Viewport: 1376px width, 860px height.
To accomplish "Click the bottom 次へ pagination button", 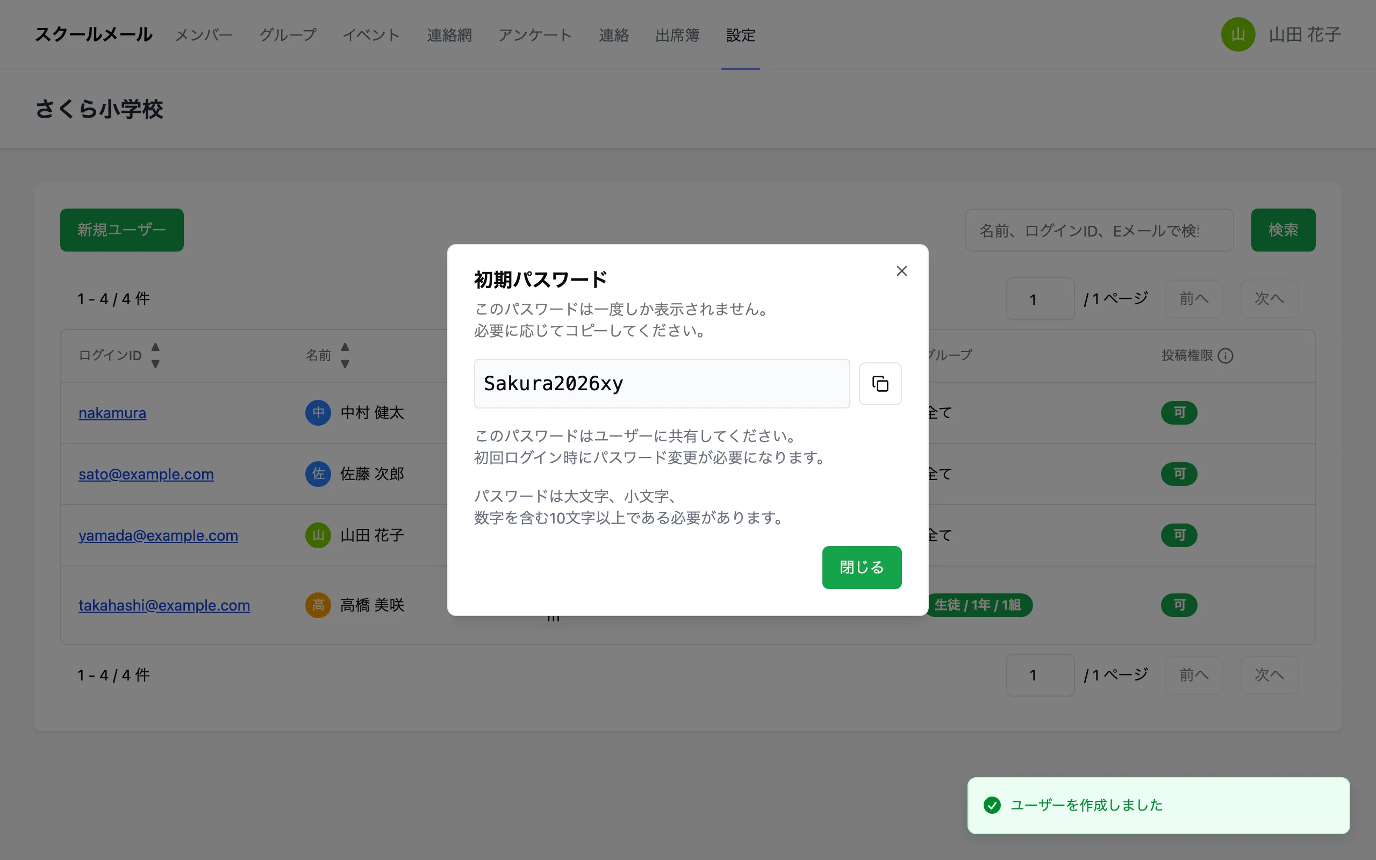I will click(x=1268, y=675).
